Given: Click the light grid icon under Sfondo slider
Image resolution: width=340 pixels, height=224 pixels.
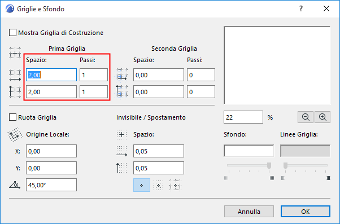Looking at the screenshot, I should (226, 178).
